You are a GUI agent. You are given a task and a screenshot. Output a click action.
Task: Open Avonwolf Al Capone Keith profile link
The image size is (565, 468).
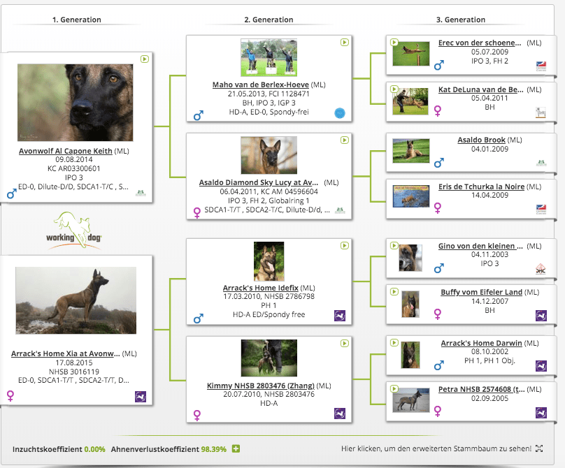(66, 151)
